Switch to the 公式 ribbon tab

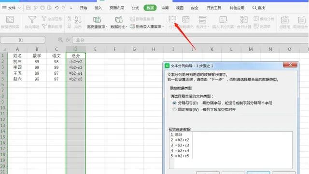pyautogui.click(x=135, y=8)
